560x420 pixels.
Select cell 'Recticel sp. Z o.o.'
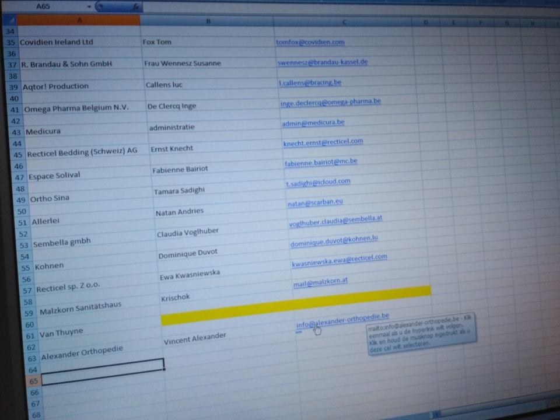point(68,287)
